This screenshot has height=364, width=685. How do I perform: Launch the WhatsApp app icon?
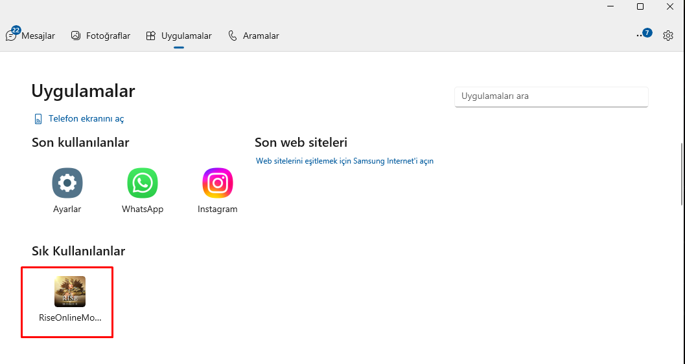pos(143,183)
